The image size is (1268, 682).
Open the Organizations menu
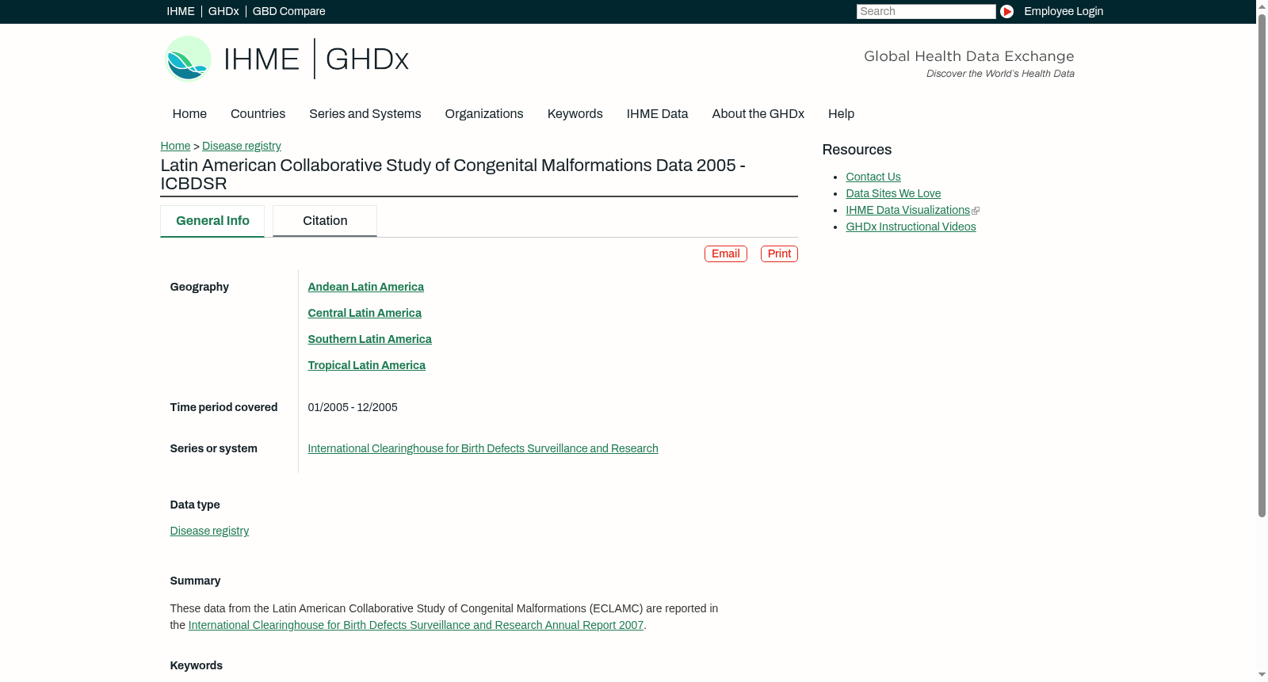pos(484,114)
